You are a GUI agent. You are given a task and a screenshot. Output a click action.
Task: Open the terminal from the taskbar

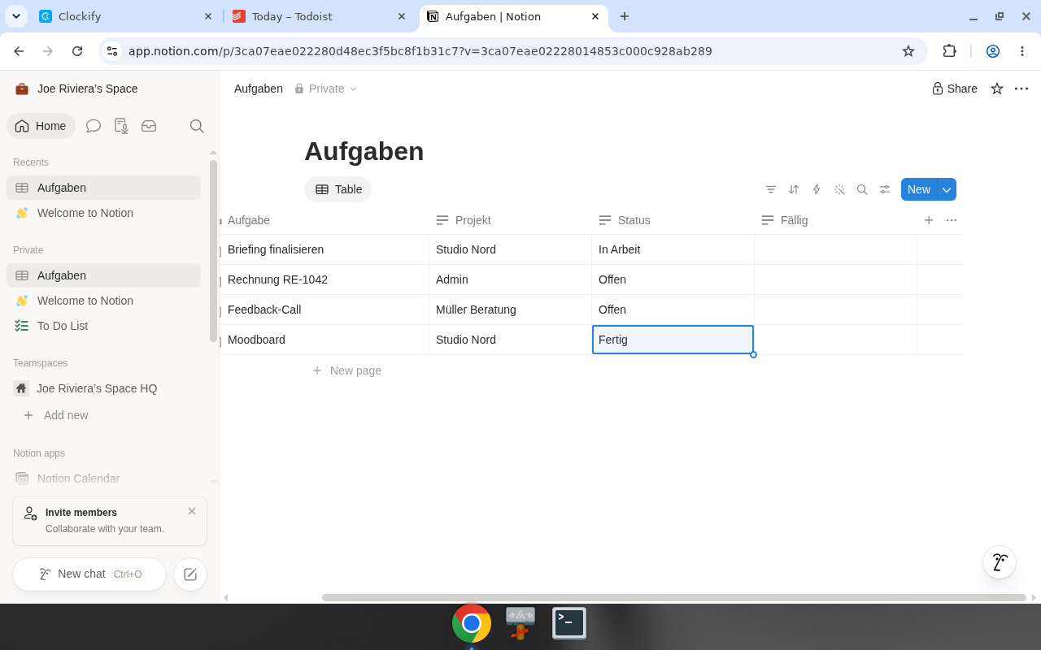click(569, 623)
